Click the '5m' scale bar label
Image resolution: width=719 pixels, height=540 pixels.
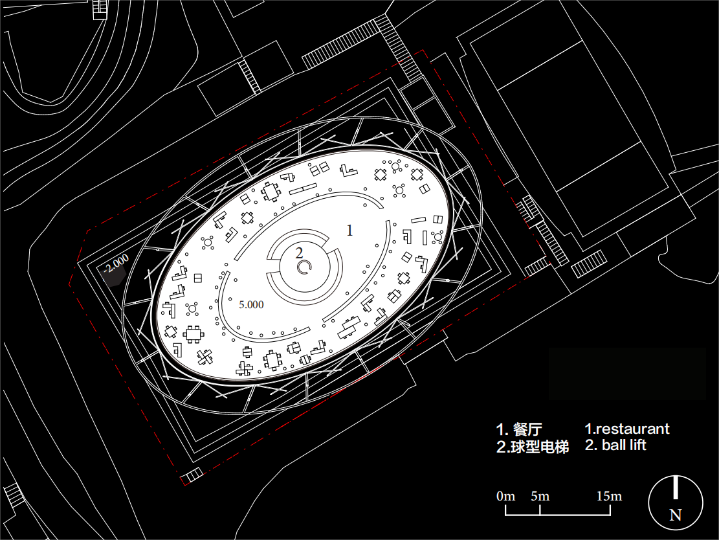pos(540,496)
